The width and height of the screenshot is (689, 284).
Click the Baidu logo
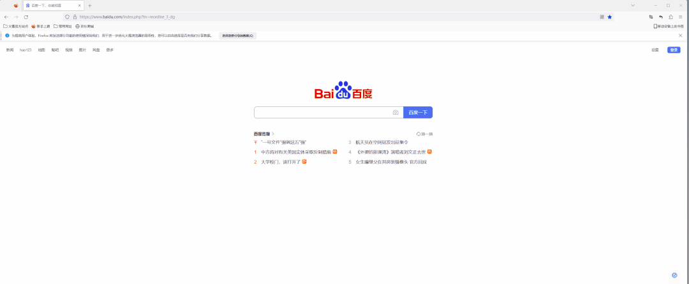tap(343, 90)
